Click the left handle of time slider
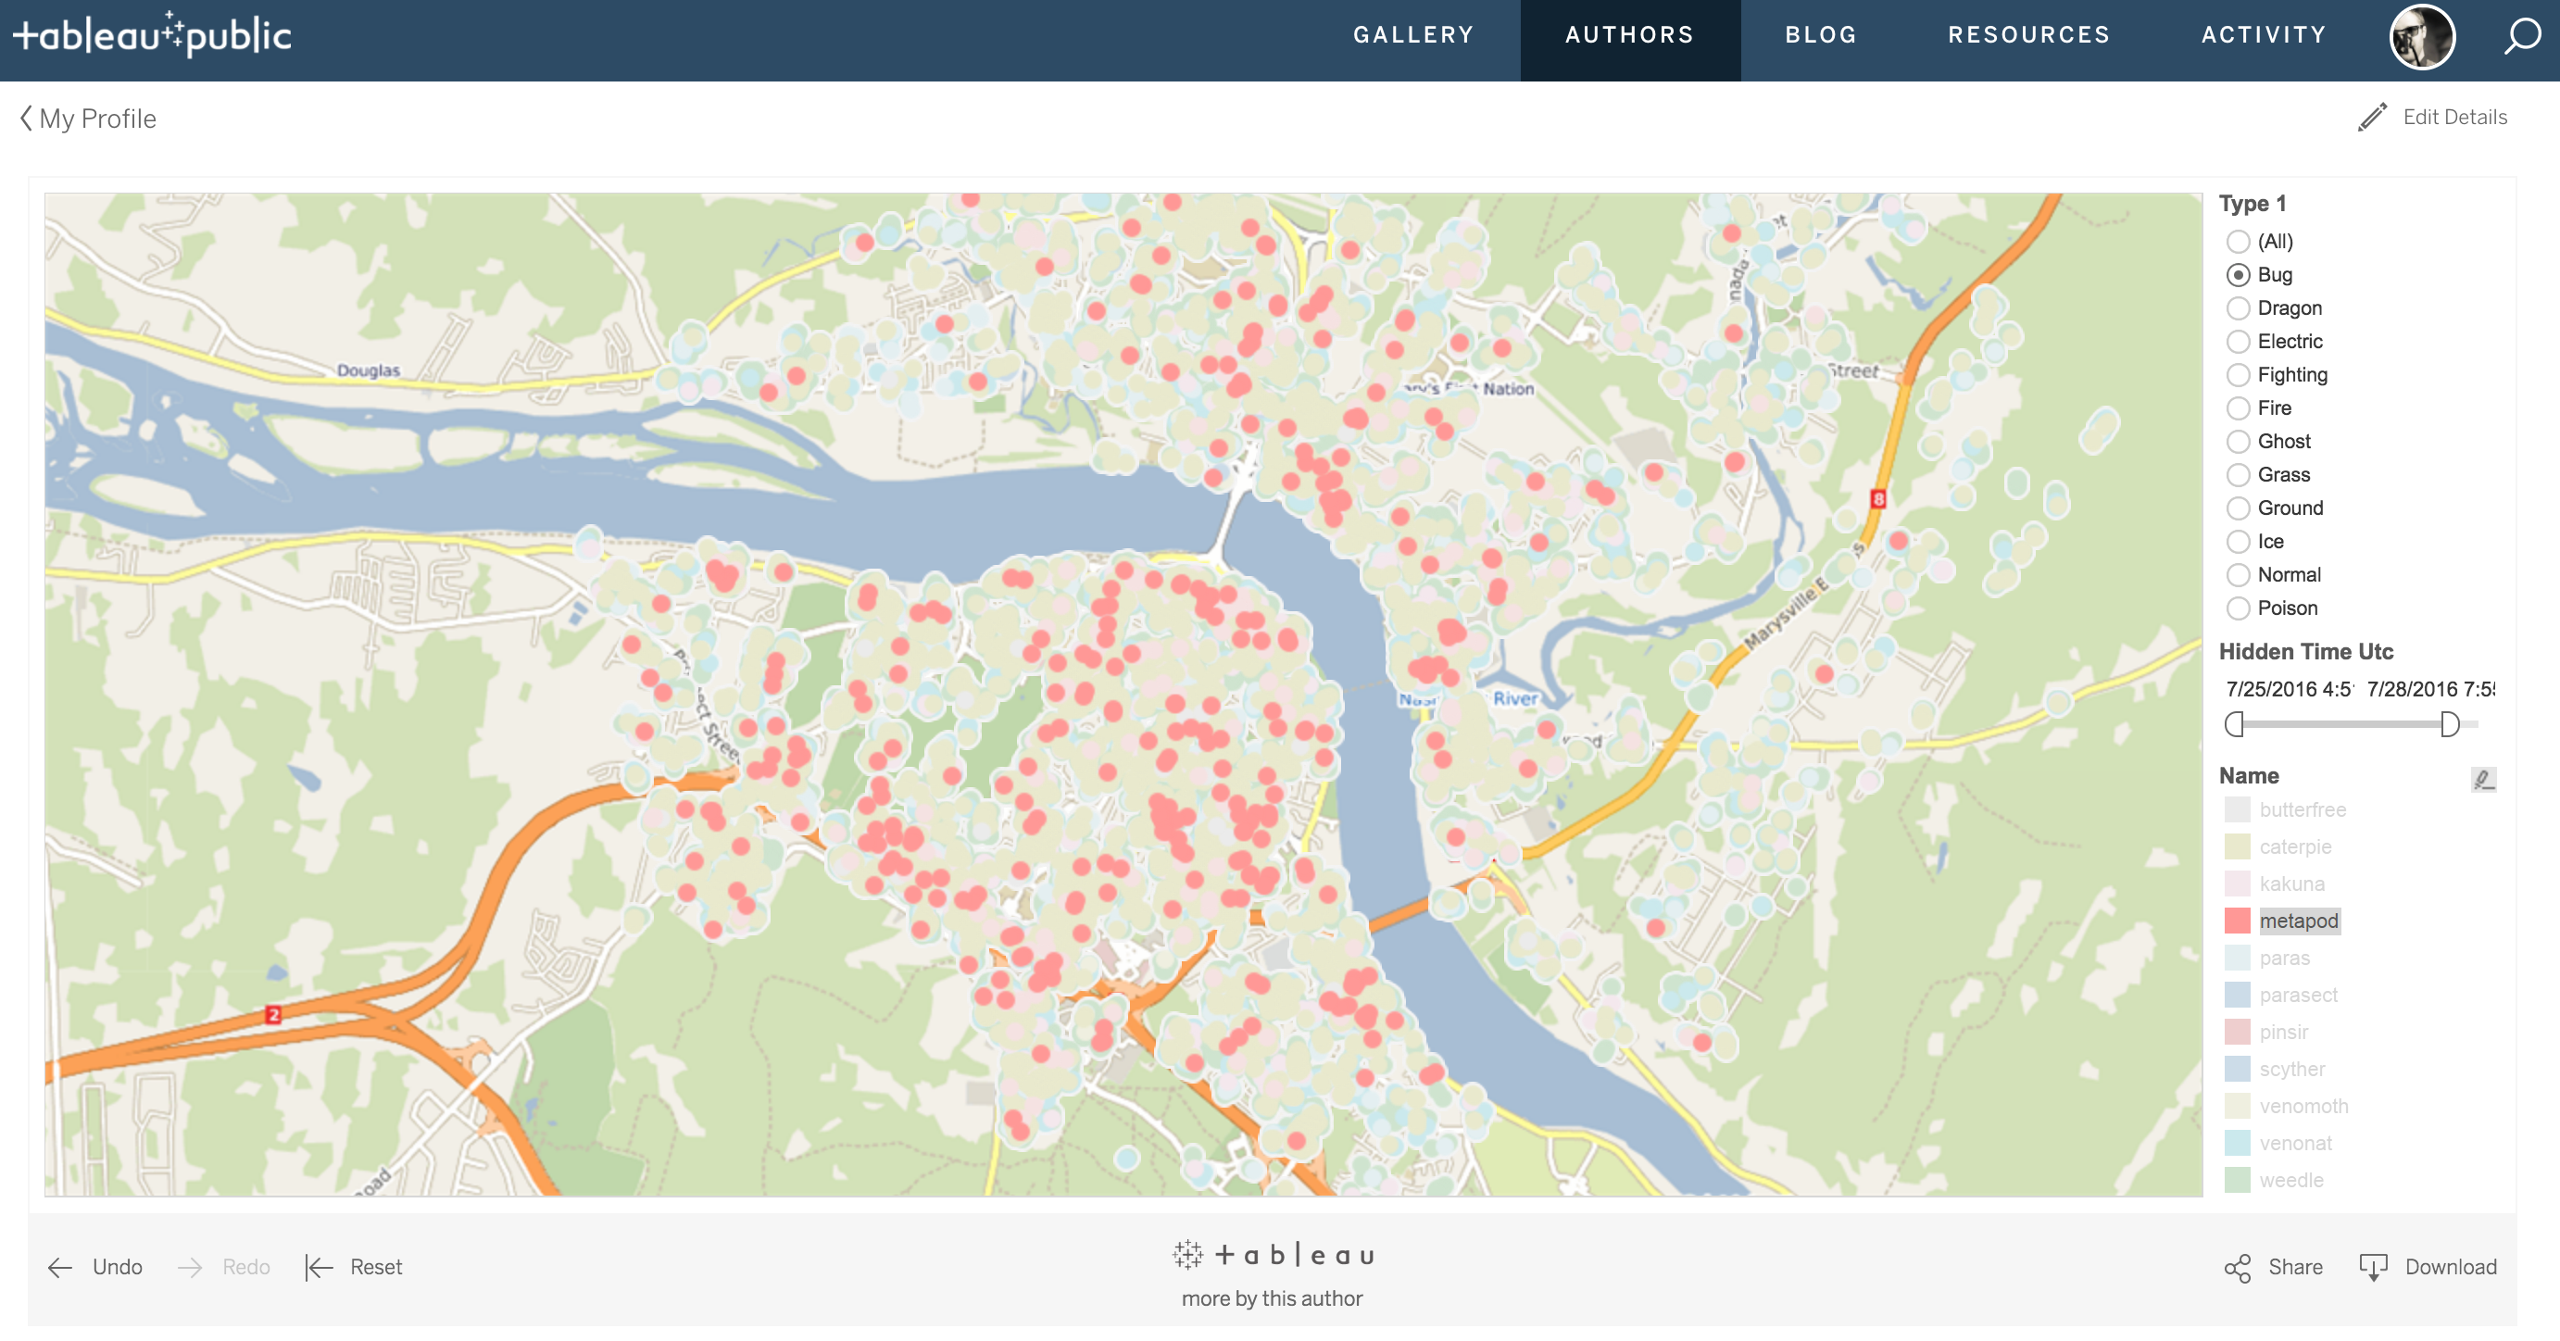The image size is (2560, 1341). (2234, 724)
